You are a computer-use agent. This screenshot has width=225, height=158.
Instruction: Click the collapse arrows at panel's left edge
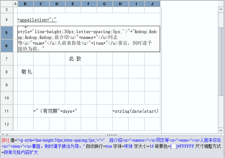click(5, 135)
